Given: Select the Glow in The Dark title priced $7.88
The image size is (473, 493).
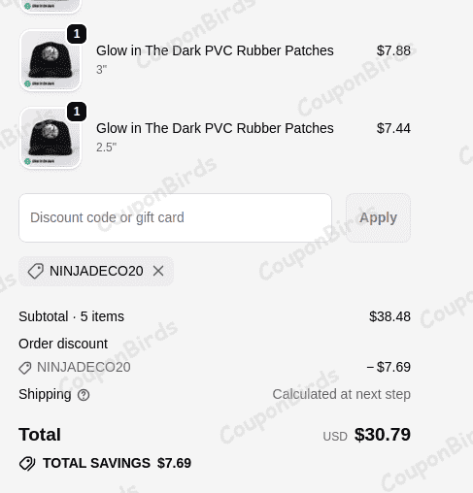Looking at the screenshot, I should tap(215, 50).
